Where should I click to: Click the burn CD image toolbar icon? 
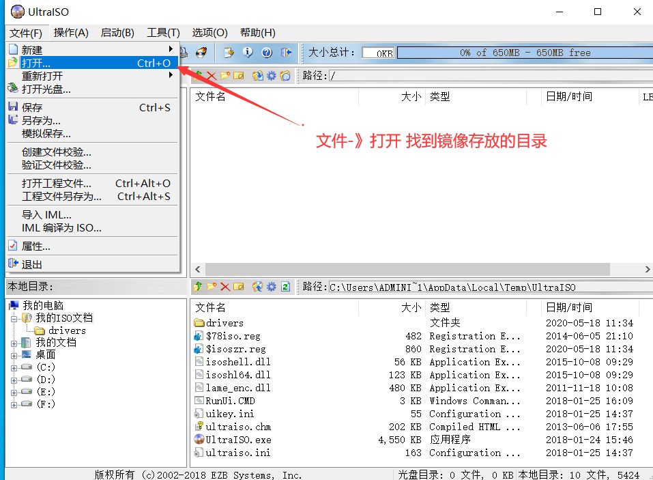click(201, 53)
